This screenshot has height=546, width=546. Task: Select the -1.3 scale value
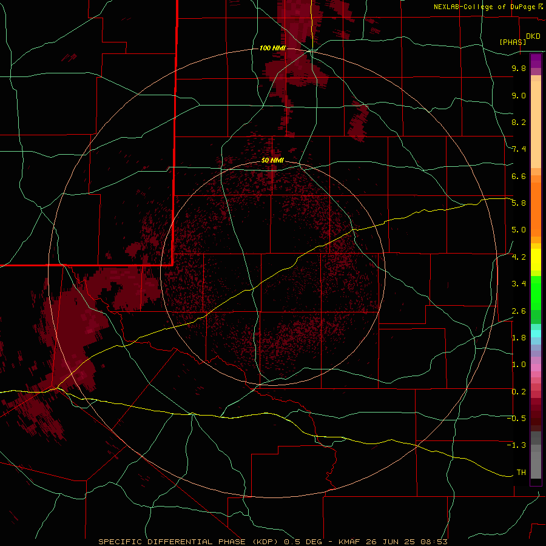(516, 445)
